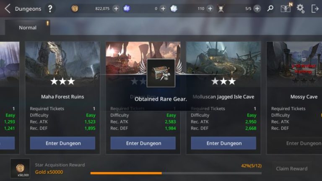This screenshot has width=322, height=181.
Task: Open the magnifying glass search icon
Action: coord(270,8)
